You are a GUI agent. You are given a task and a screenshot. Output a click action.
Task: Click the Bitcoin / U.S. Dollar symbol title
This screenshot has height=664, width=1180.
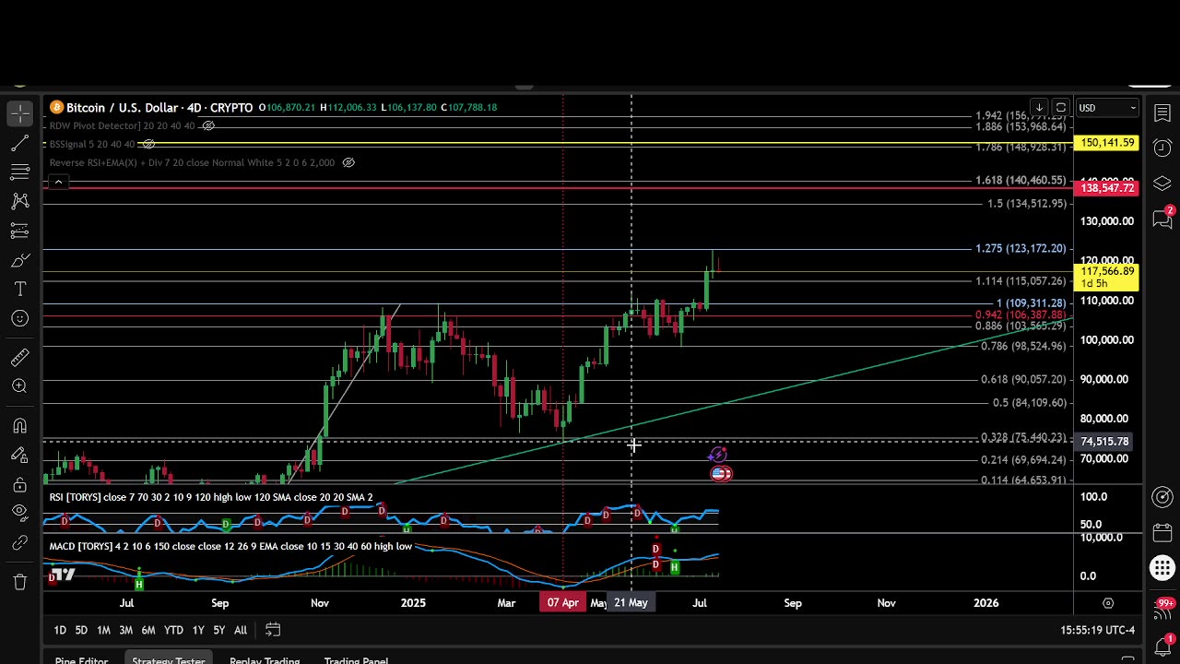(x=159, y=107)
